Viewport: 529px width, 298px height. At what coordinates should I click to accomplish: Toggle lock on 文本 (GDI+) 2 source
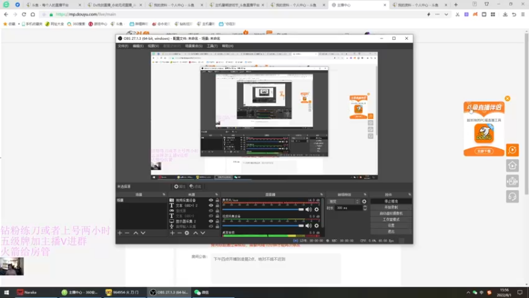(x=218, y=205)
